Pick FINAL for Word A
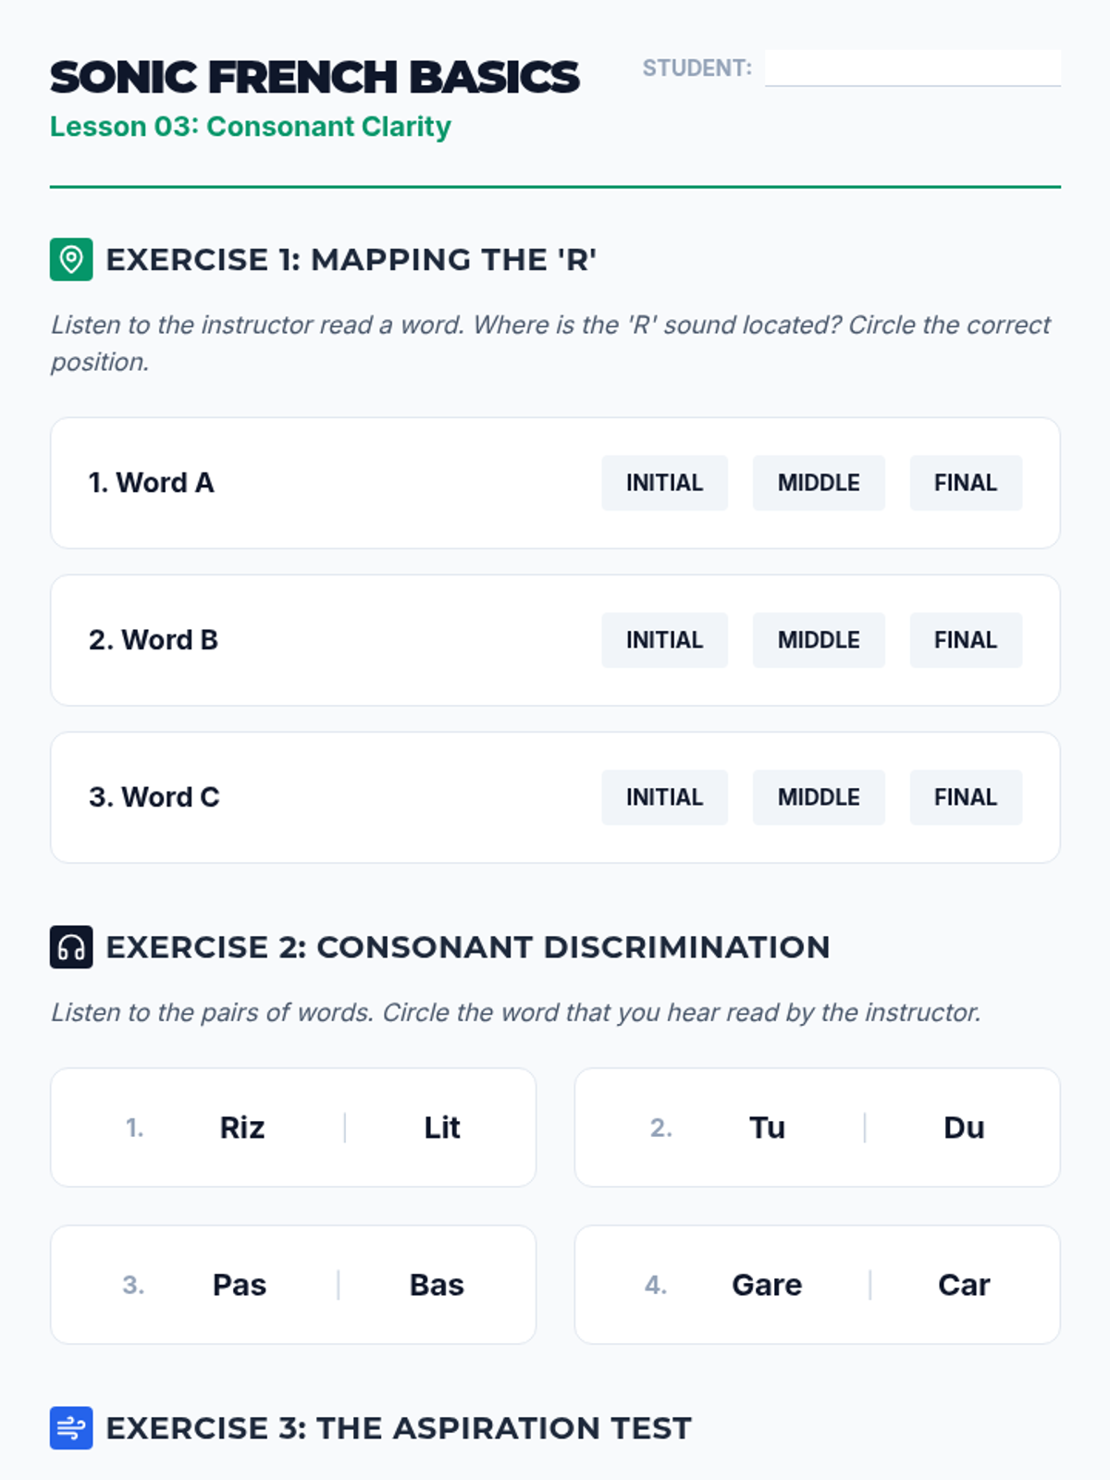 pyautogui.click(x=966, y=483)
